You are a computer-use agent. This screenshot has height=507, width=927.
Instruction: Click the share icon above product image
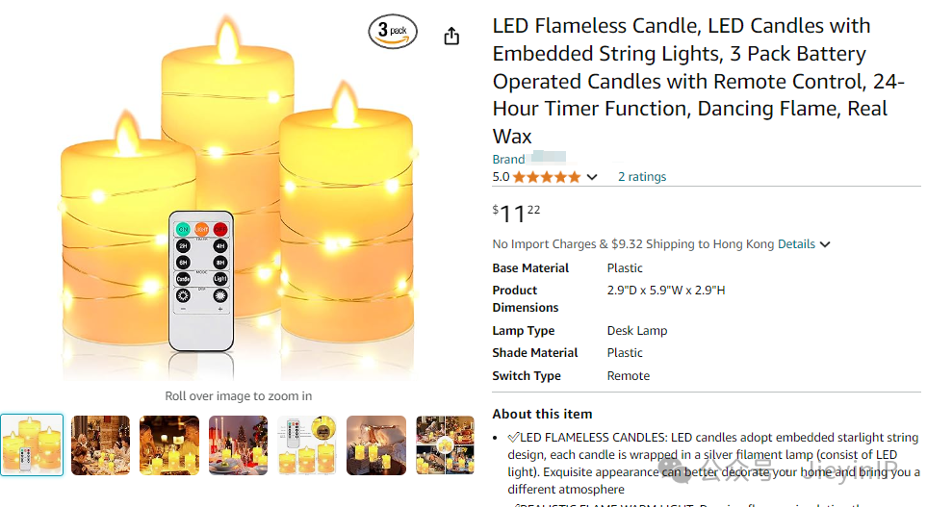pos(451,36)
